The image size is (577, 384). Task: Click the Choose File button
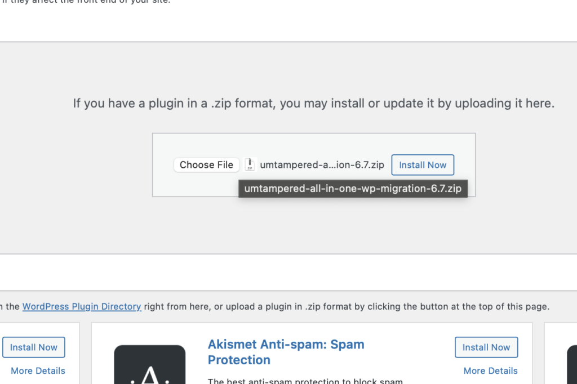[206, 165]
